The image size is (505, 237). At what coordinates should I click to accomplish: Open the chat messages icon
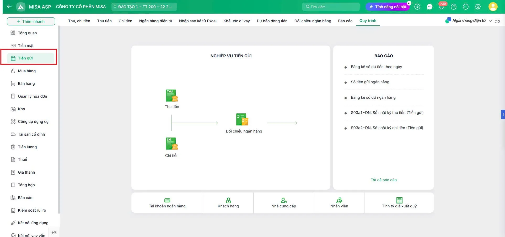(x=429, y=7)
